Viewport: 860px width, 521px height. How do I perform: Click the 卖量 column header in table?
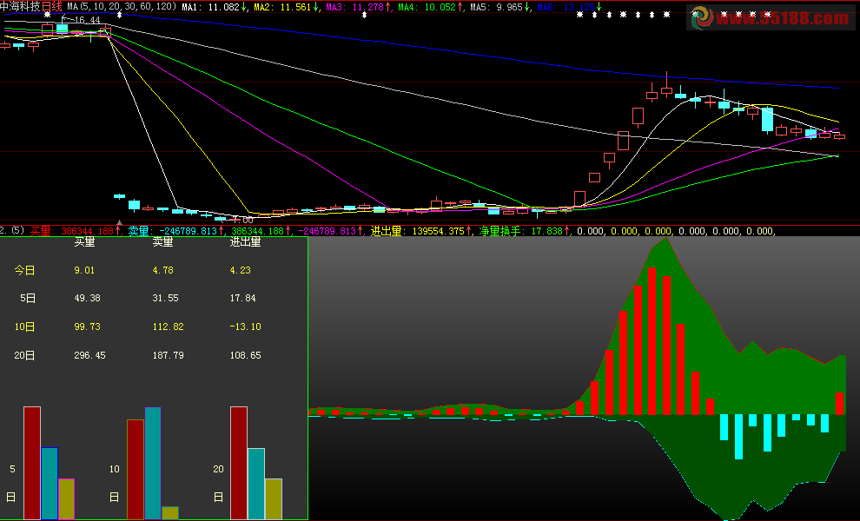pyautogui.click(x=162, y=242)
